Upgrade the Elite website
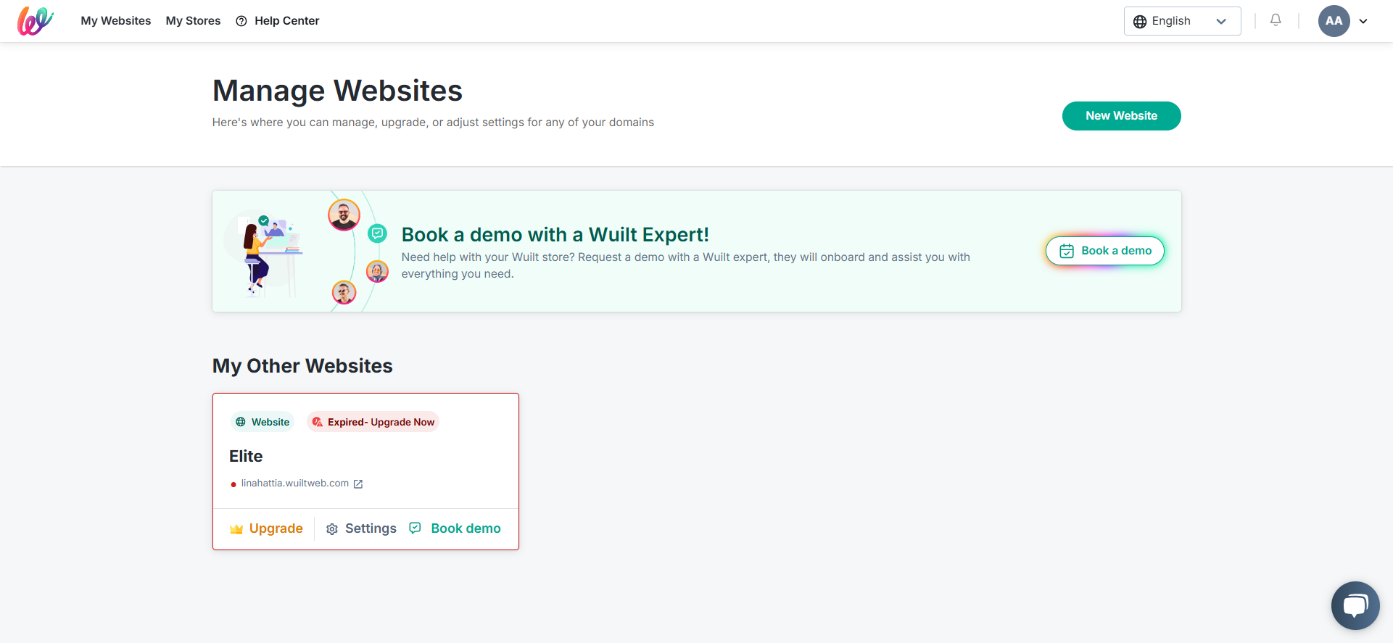This screenshot has height=643, width=1393. click(266, 528)
